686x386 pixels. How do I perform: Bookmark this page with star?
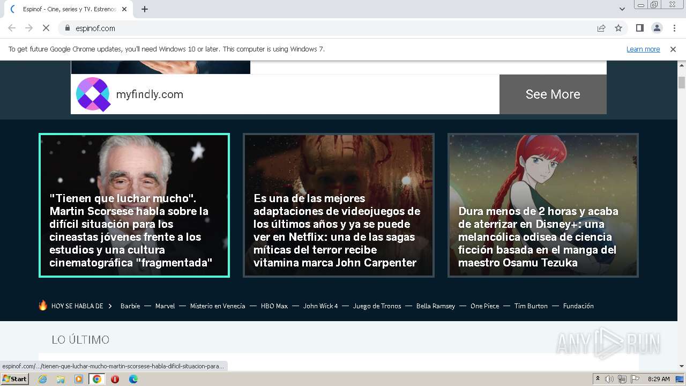pos(618,28)
